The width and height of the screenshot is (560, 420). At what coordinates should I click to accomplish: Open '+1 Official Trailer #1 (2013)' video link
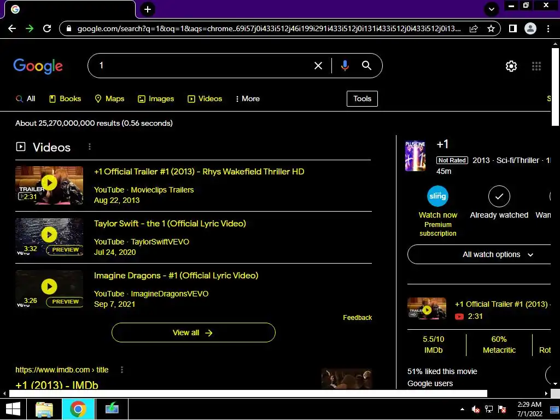[x=199, y=171]
